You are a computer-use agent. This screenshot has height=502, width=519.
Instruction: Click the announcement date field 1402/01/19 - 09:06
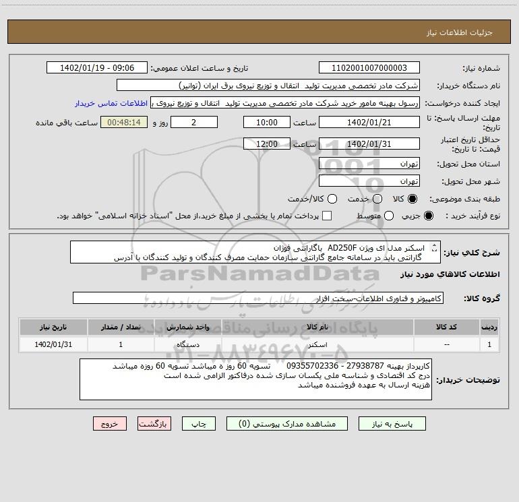[97, 68]
